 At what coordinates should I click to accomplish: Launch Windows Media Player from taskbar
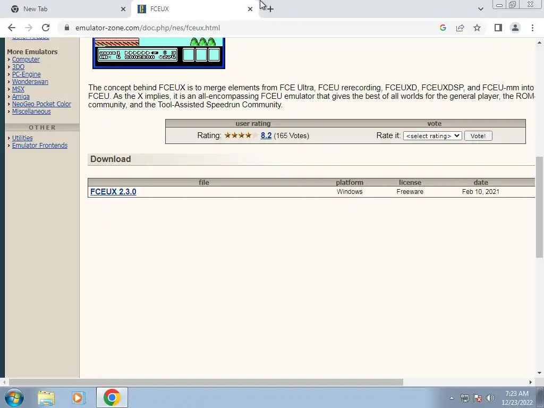[x=79, y=397]
